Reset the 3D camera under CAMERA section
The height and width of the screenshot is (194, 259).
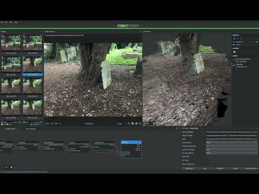pos(234,52)
